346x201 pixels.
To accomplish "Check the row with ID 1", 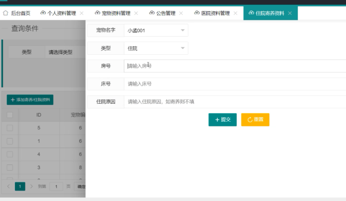I will (10, 141).
